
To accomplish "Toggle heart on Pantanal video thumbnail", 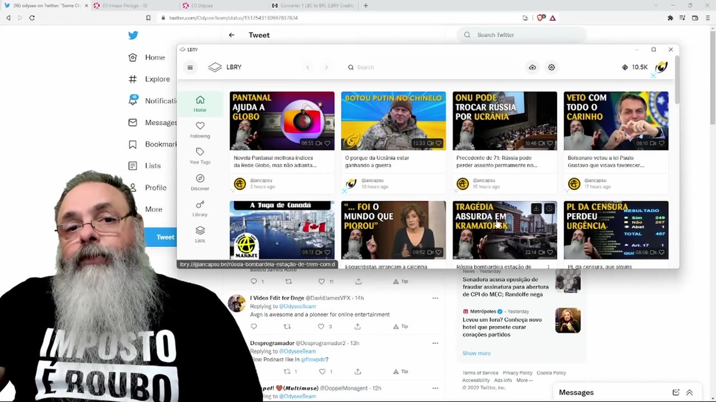I will (327, 143).
